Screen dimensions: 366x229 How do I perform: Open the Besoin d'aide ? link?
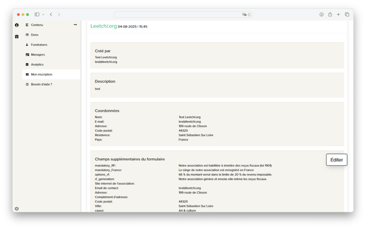(x=42, y=84)
